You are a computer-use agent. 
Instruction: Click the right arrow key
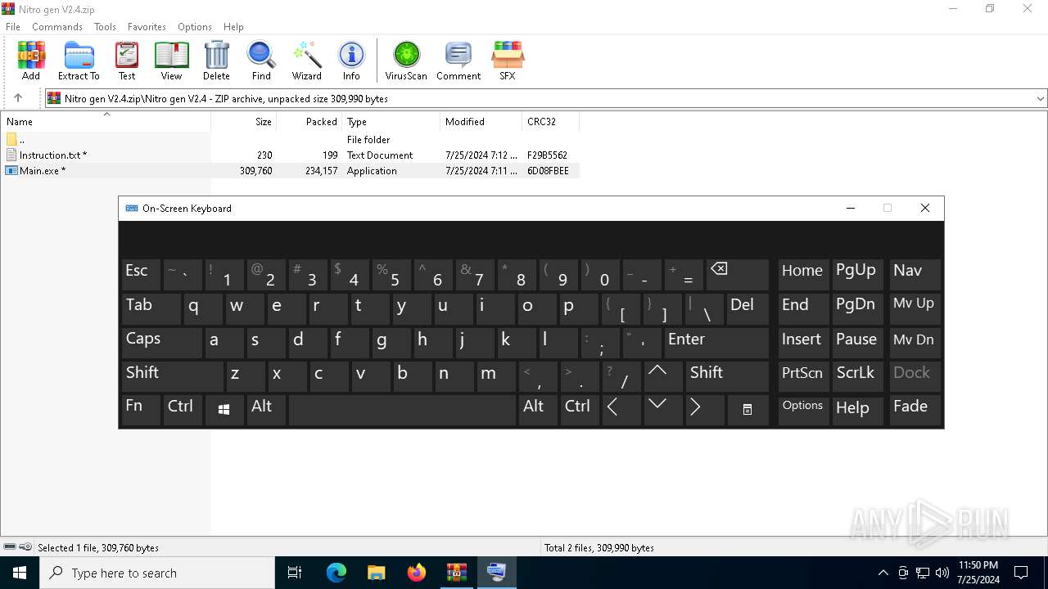coord(704,409)
